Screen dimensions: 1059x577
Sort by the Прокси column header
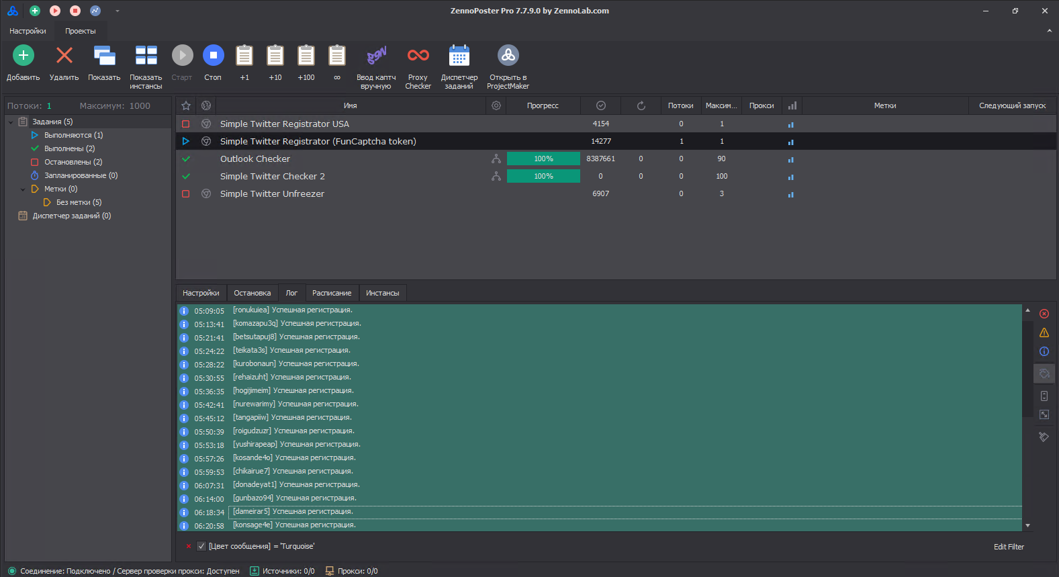[x=762, y=105]
